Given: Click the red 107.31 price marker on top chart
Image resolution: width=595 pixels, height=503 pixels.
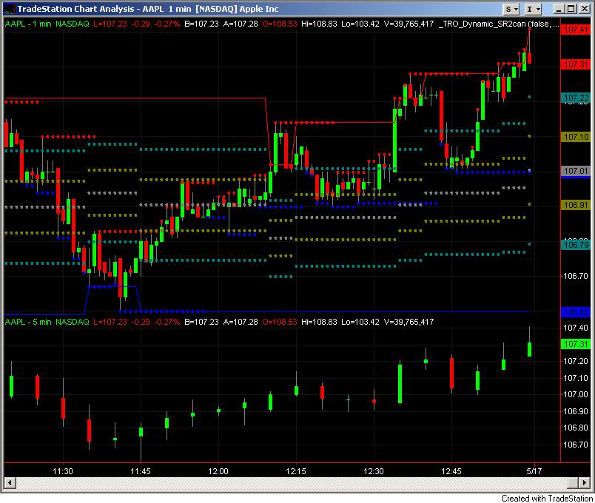Looking at the screenshot, I should pos(576,64).
